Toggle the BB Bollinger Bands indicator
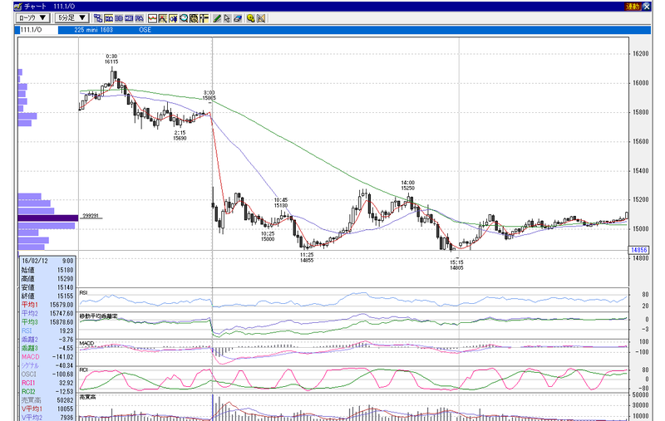The width and height of the screenshot is (665, 421). (119, 18)
